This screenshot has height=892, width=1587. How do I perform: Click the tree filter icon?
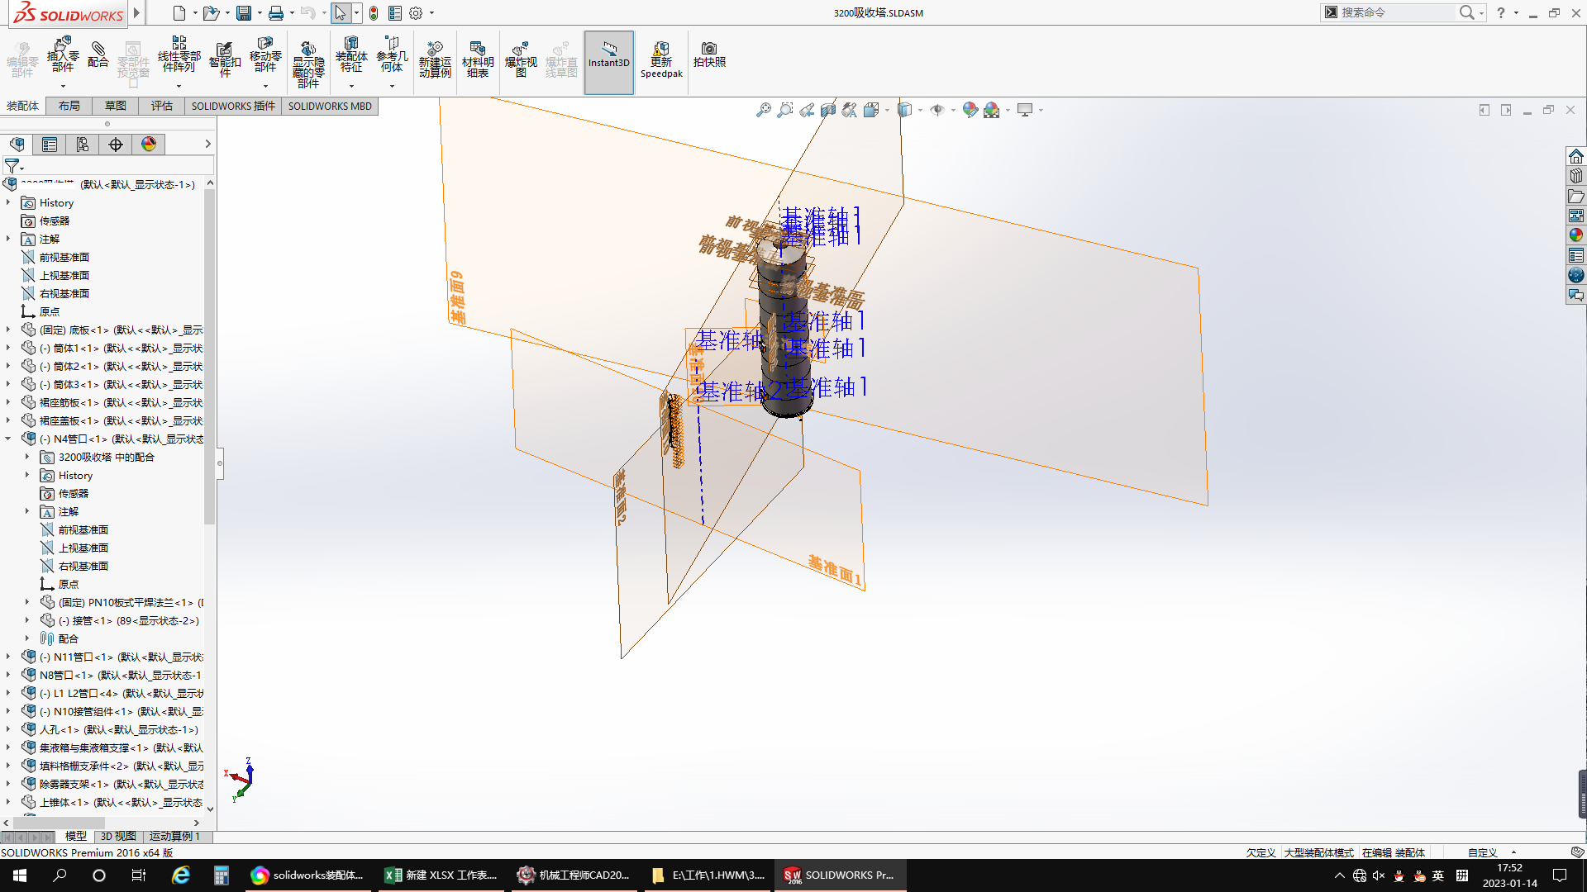(12, 166)
